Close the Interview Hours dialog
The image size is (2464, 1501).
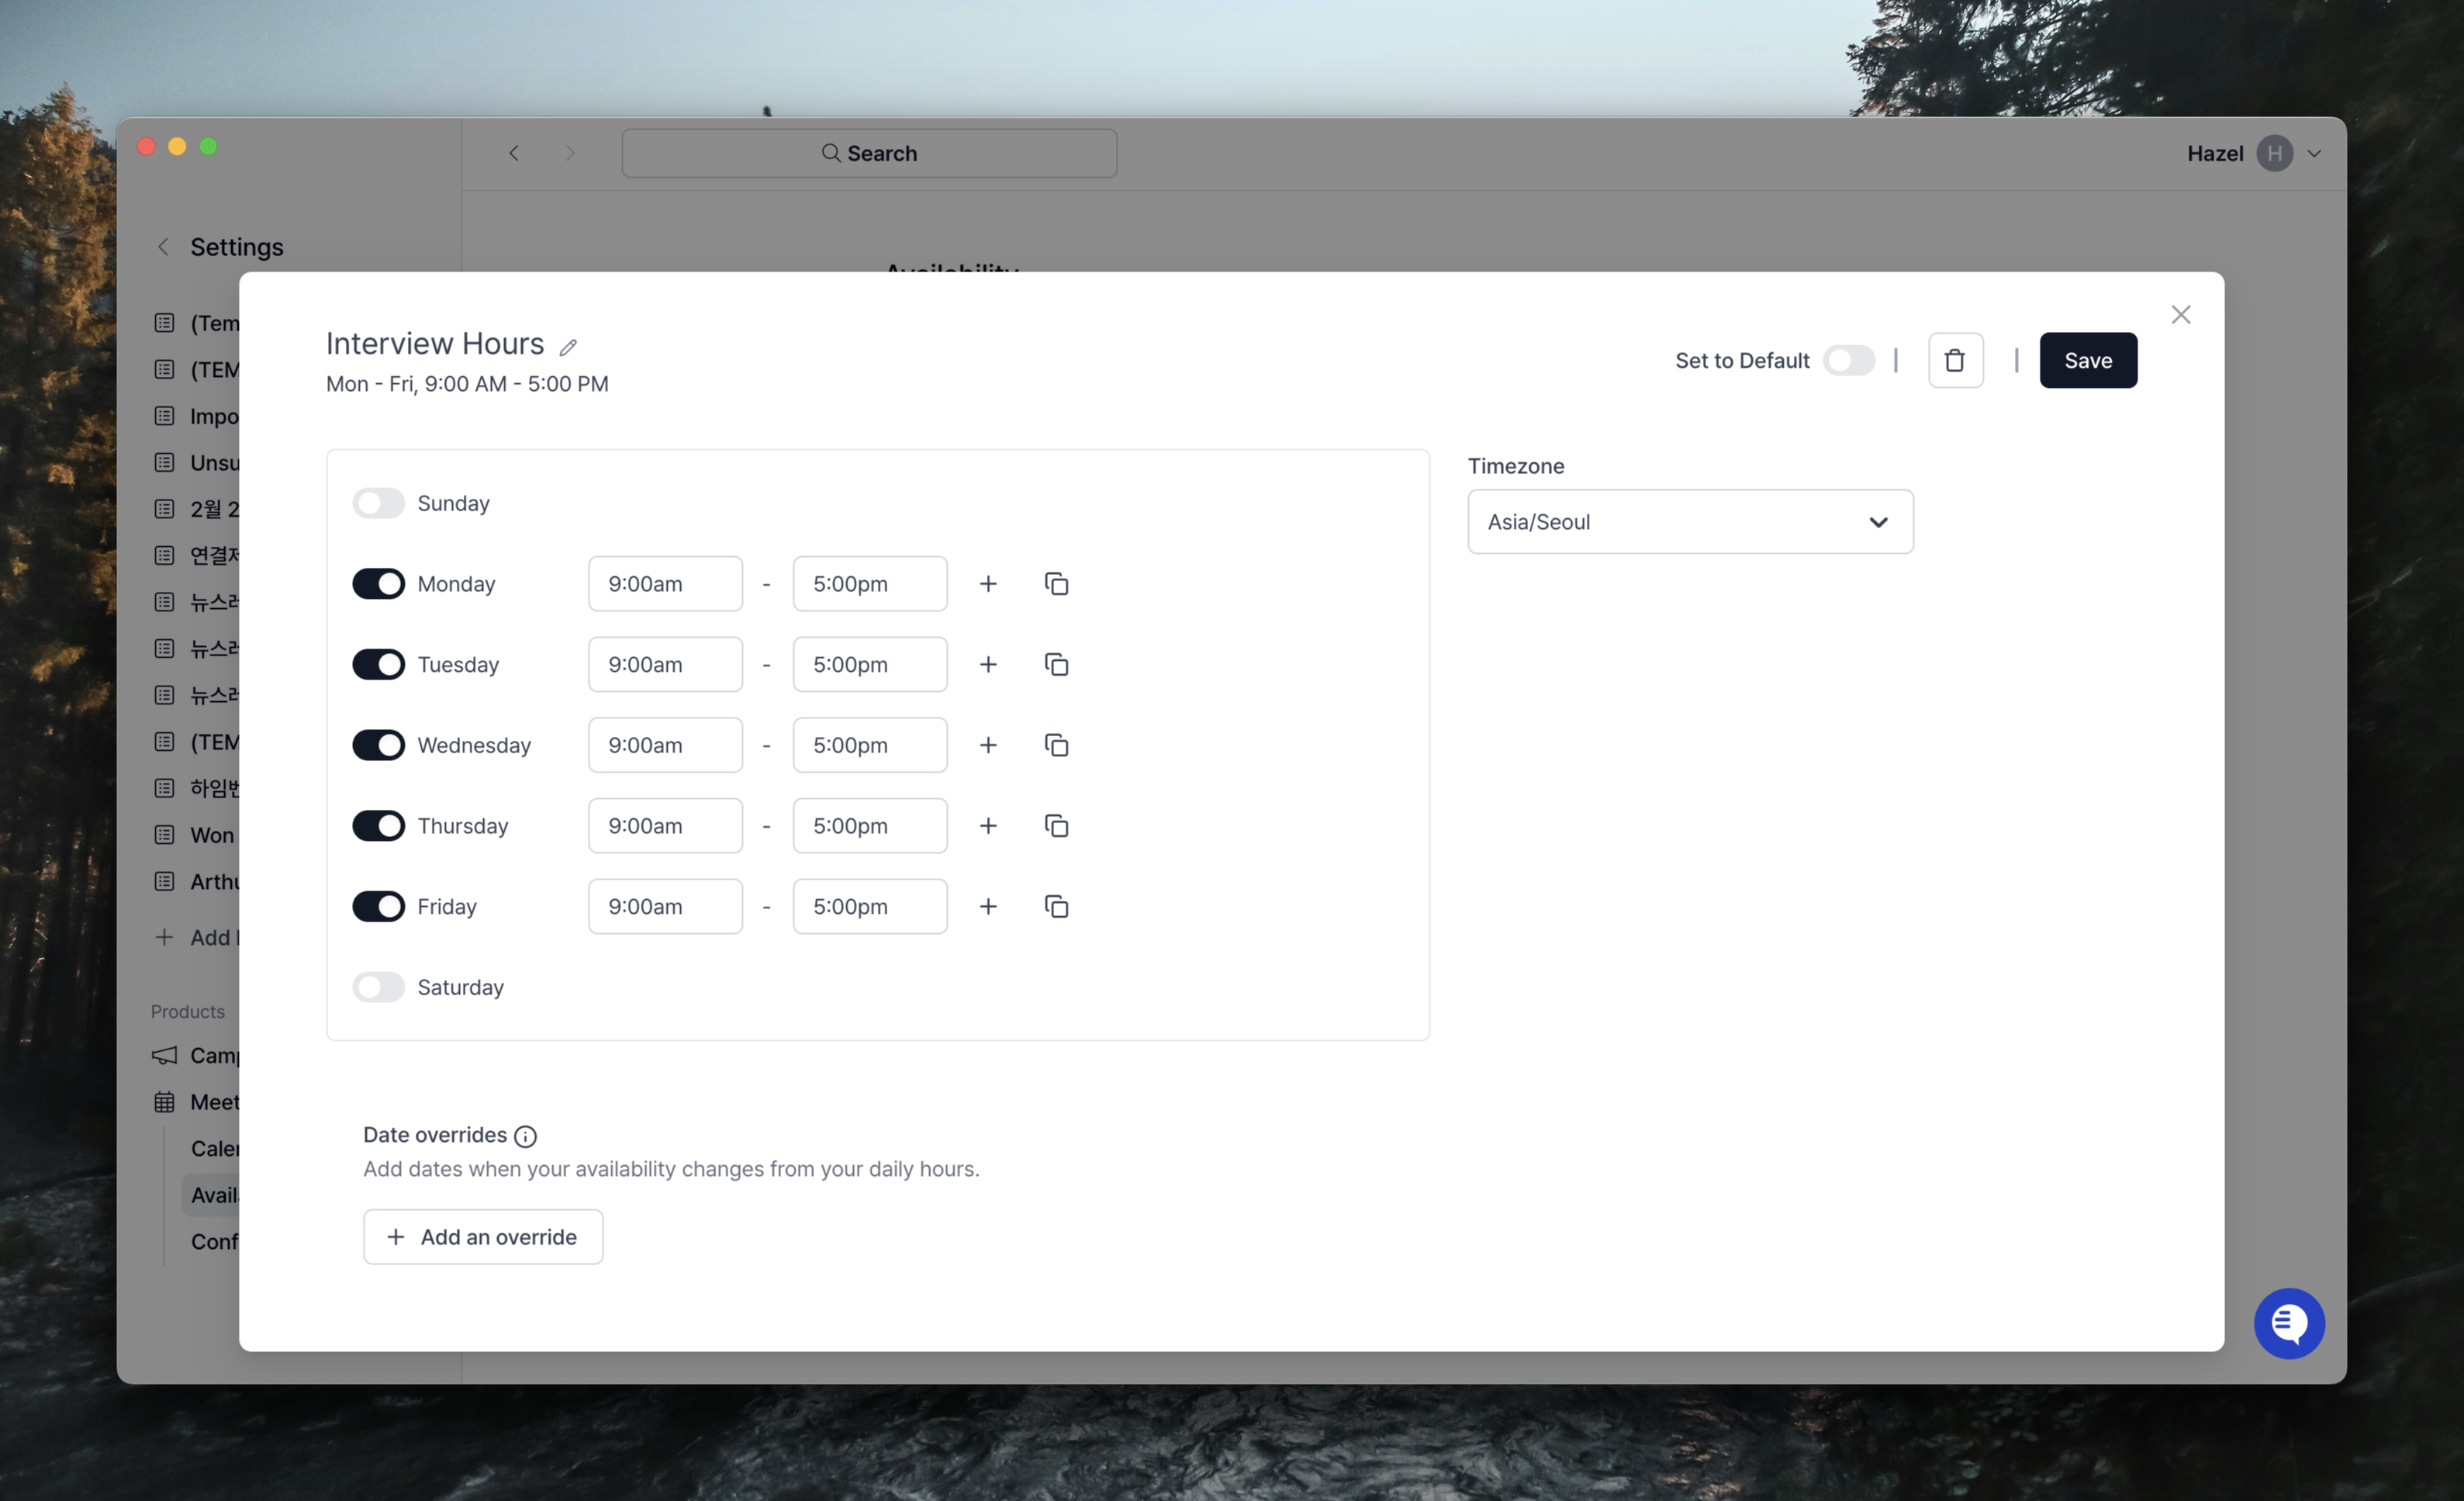[x=2180, y=315]
